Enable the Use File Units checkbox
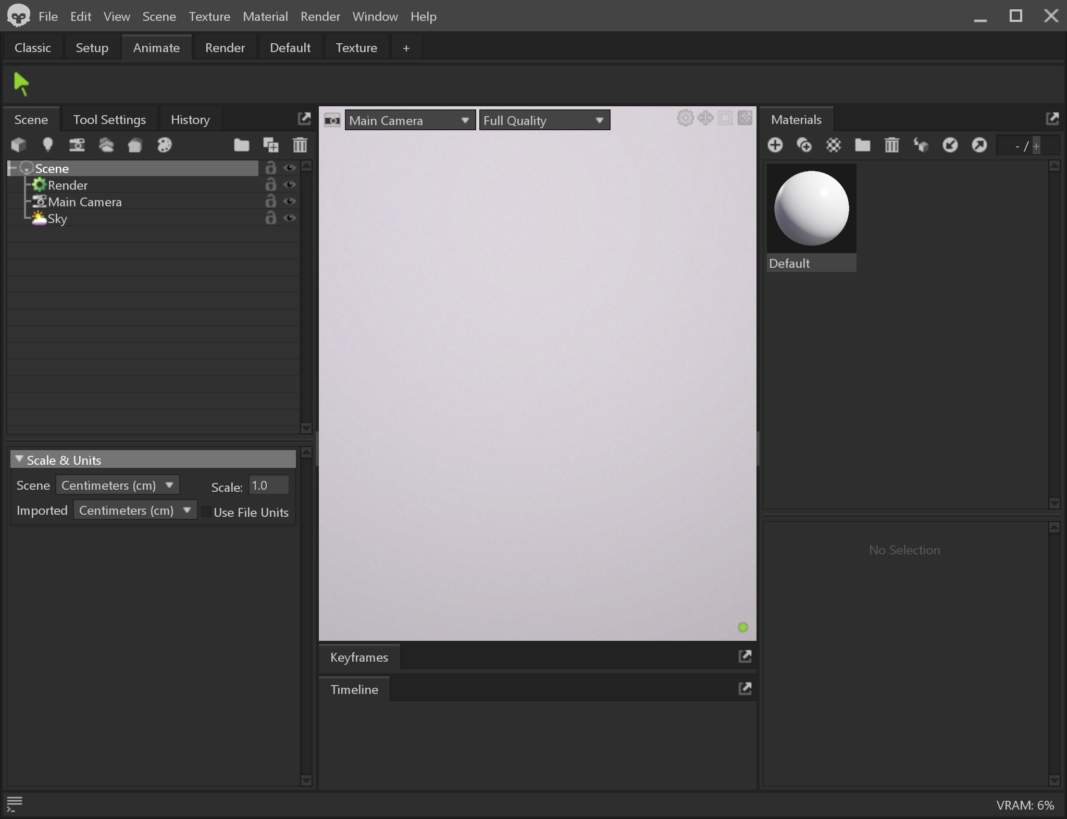 tap(207, 512)
